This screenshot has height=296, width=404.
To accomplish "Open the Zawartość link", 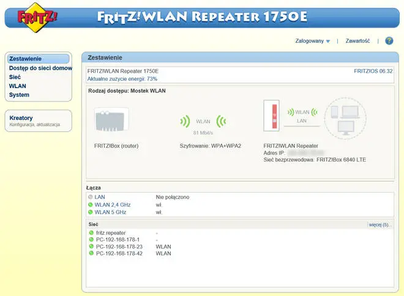I will tap(357, 41).
